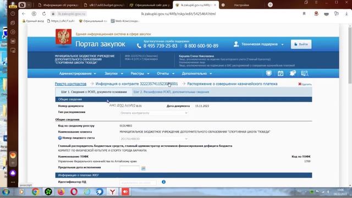Switch to the Информация об учреждении browser tab
Screen dimensions: 352x198
click(x=59, y=5)
